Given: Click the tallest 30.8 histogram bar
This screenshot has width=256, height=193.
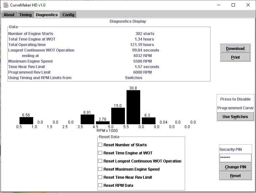Looking at the screenshot, I should tap(133, 107).
